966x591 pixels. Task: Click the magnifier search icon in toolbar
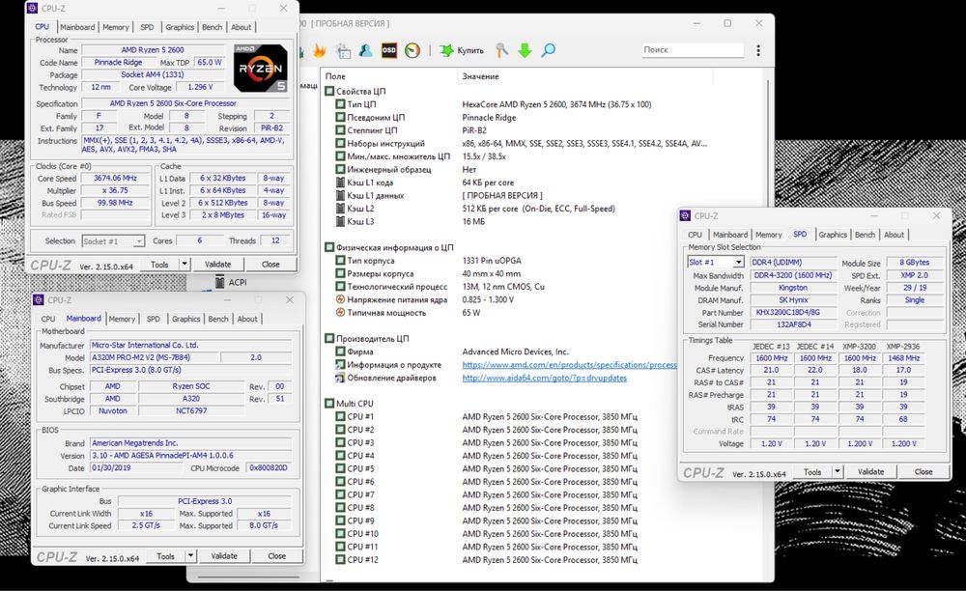point(548,50)
